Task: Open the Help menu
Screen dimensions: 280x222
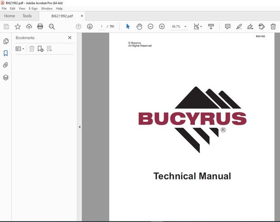Action: pyautogui.click(x=59, y=9)
